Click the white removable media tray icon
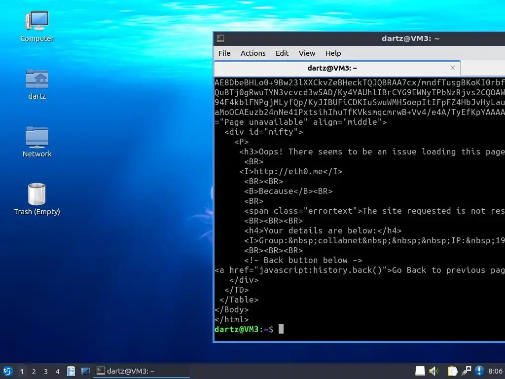Viewport: 505px width, 379px height. pyautogui.click(x=420, y=371)
